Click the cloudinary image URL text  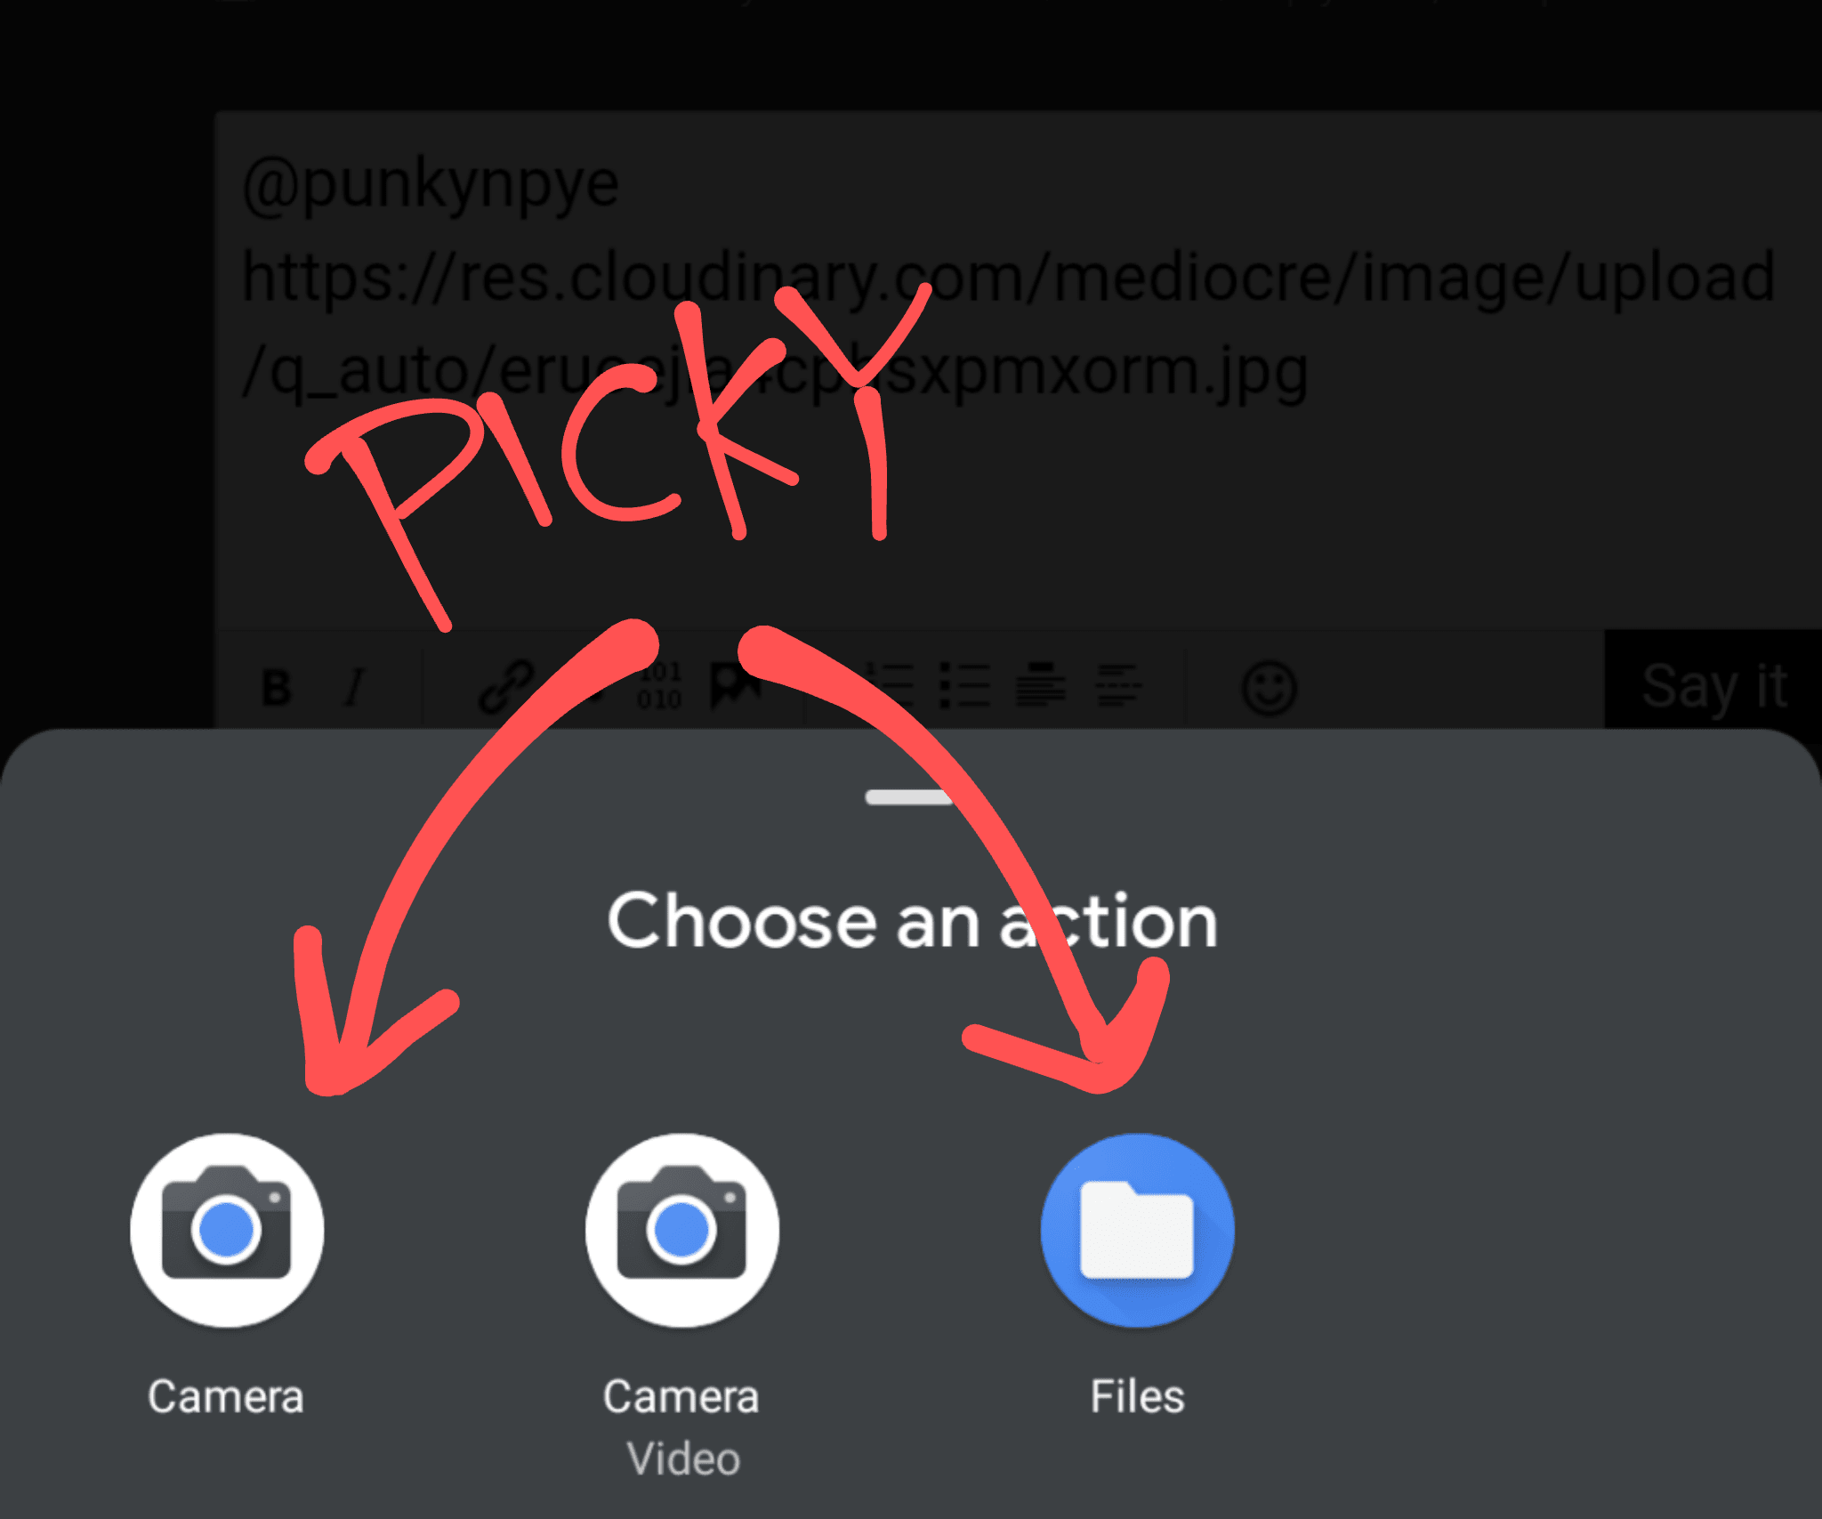point(1009,323)
